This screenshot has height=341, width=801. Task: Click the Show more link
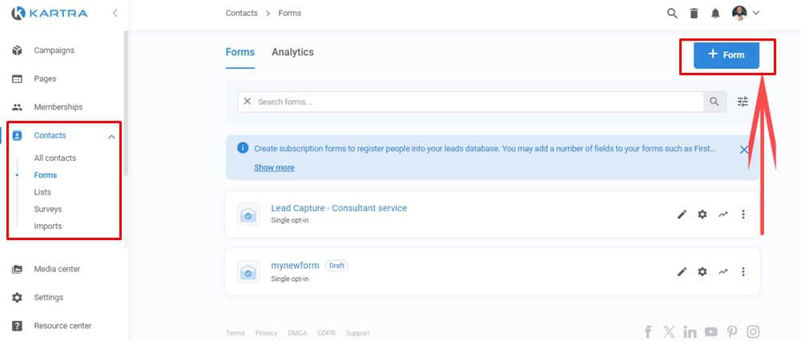274,167
